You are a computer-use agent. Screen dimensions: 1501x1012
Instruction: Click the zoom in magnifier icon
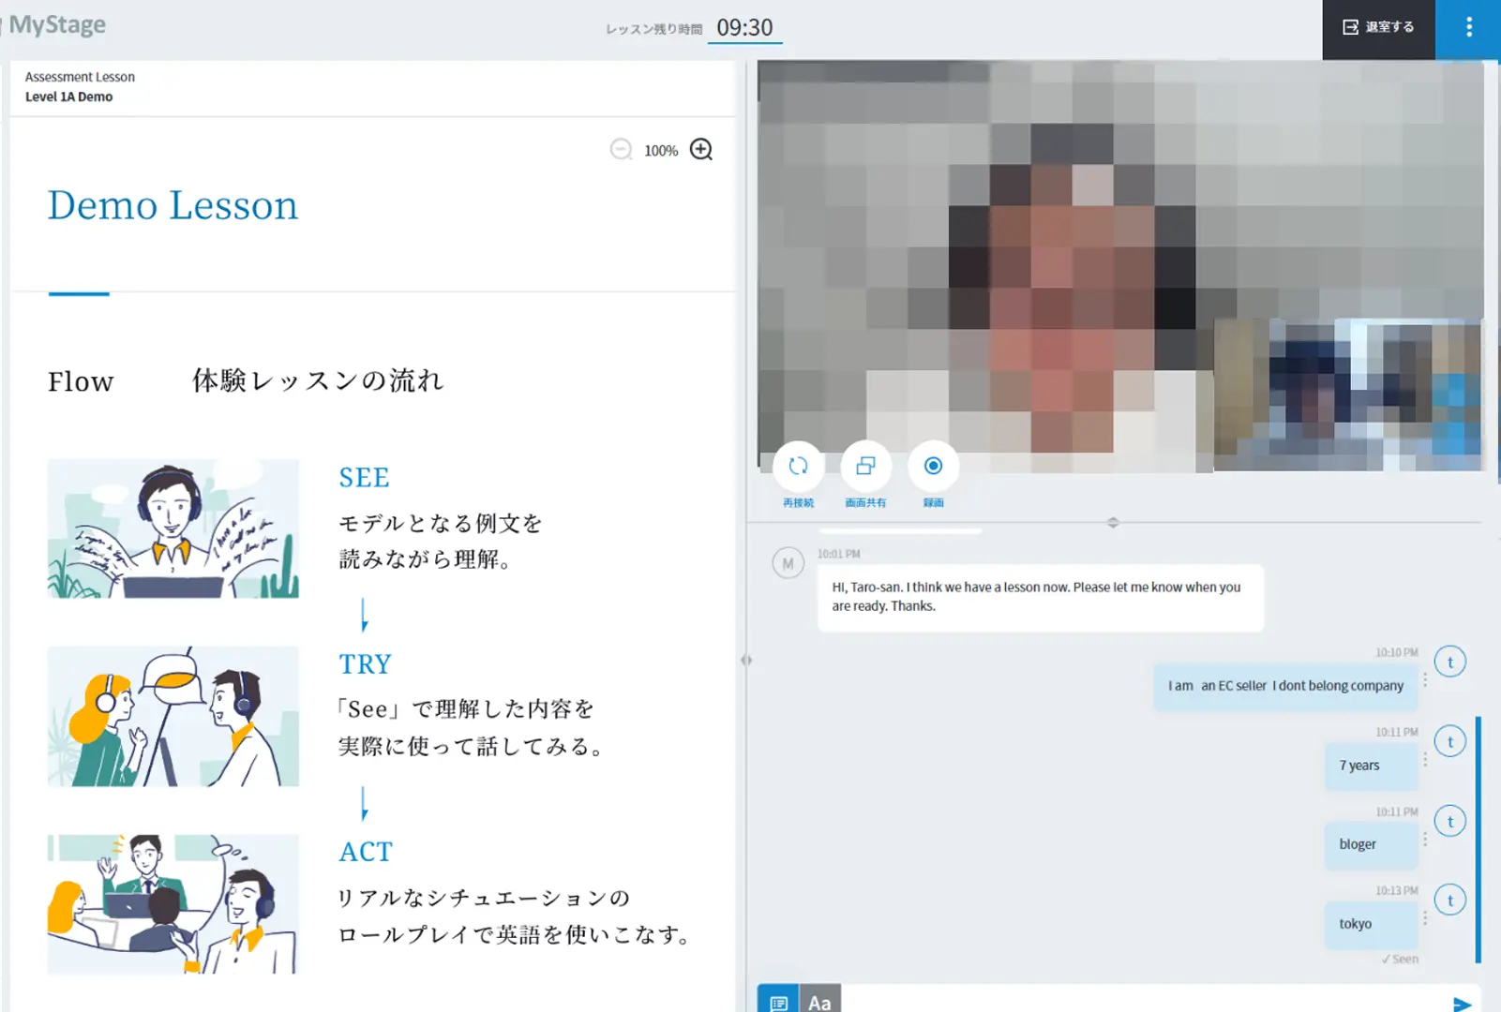click(700, 150)
